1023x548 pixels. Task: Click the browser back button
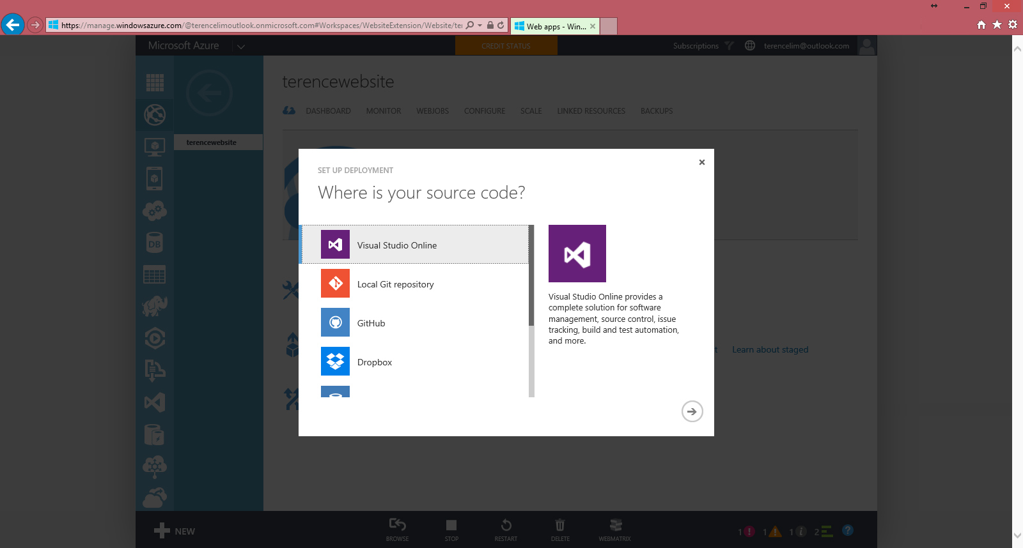12,25
